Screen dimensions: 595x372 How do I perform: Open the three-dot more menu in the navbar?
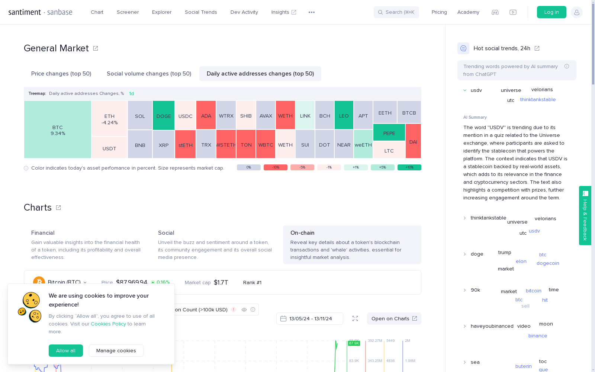[312, 12]
